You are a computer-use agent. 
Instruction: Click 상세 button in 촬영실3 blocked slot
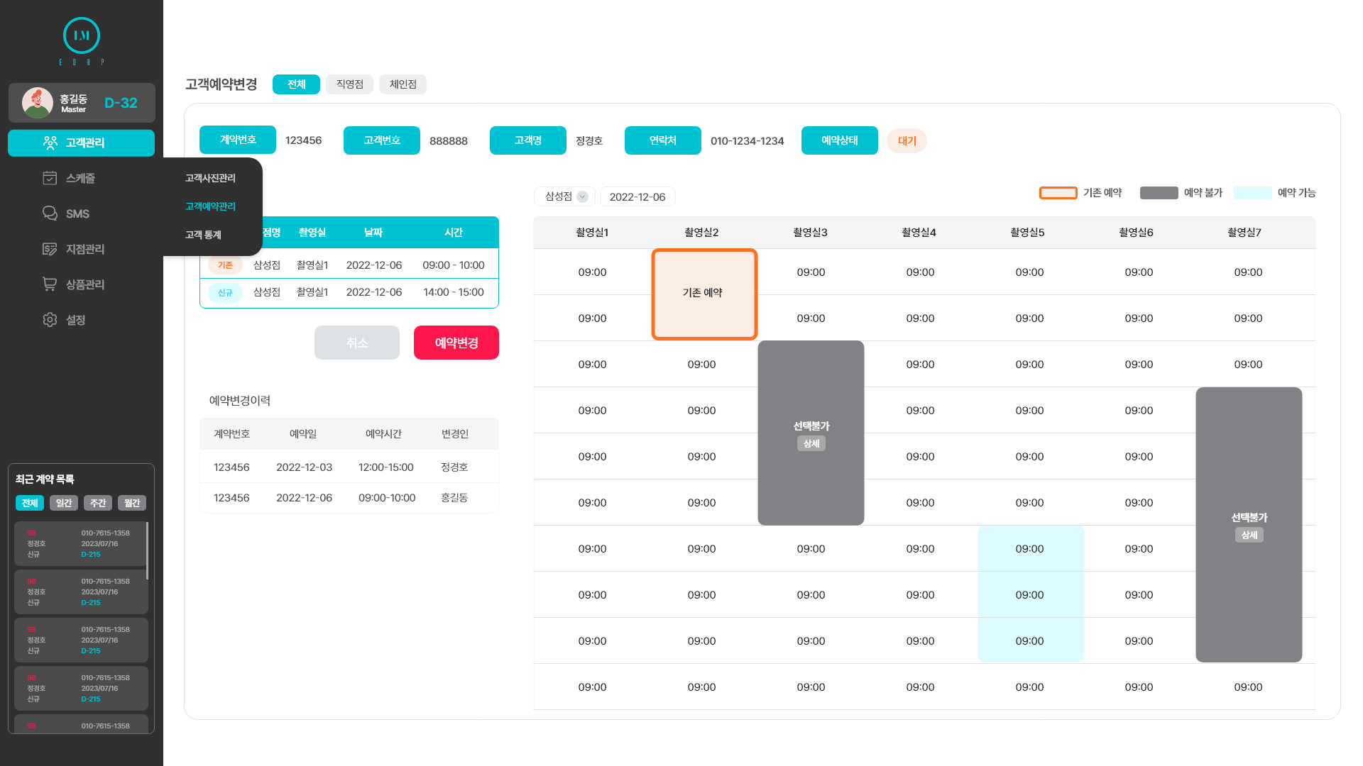811,443
